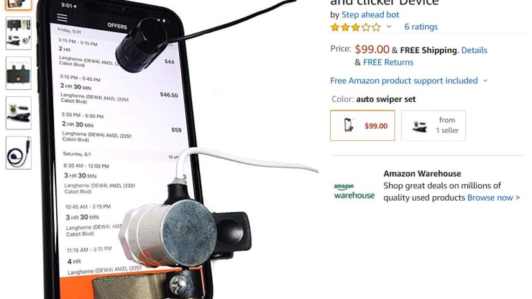Open the Step ahead bot brand link

tap(370, 14)
